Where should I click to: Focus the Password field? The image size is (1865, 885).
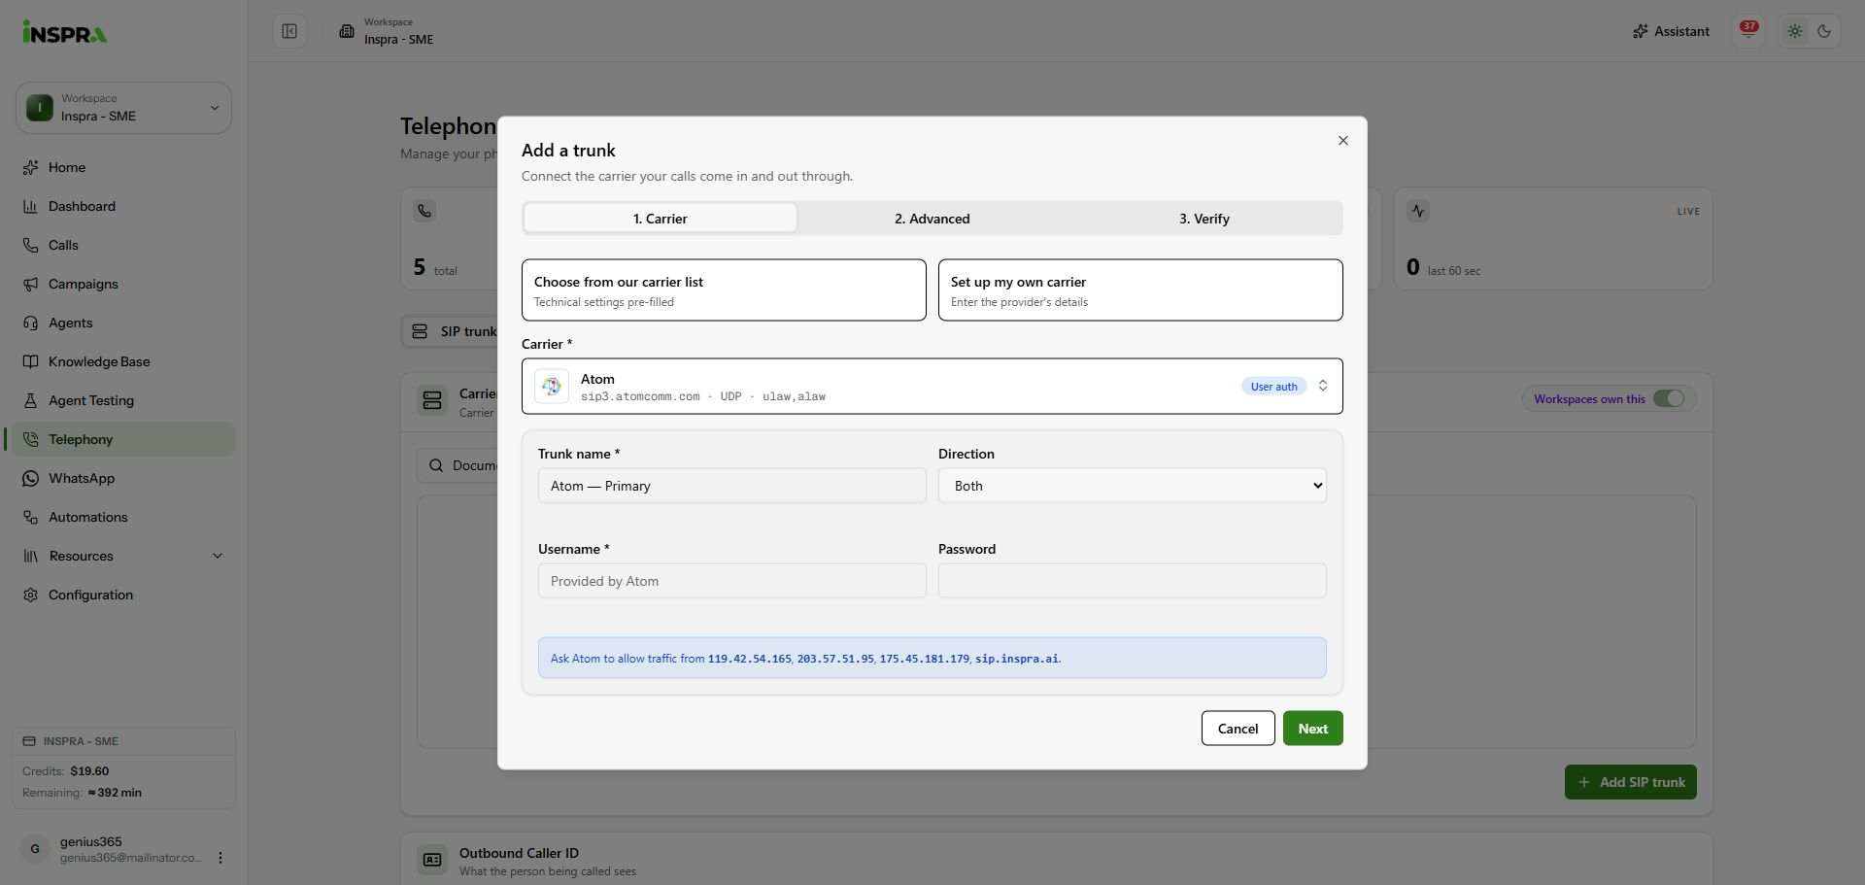pos(1132,581)
